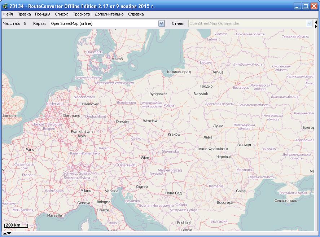Screen dimensions: 320x237
Task: Open the Позиция menu
Action: [x=43, y=14]
